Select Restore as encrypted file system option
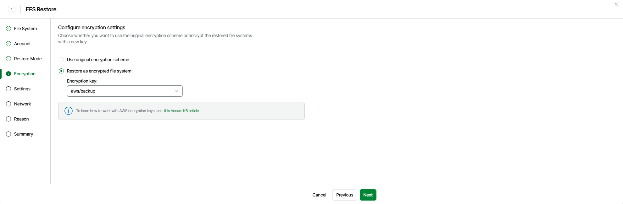 pos(61,71)
